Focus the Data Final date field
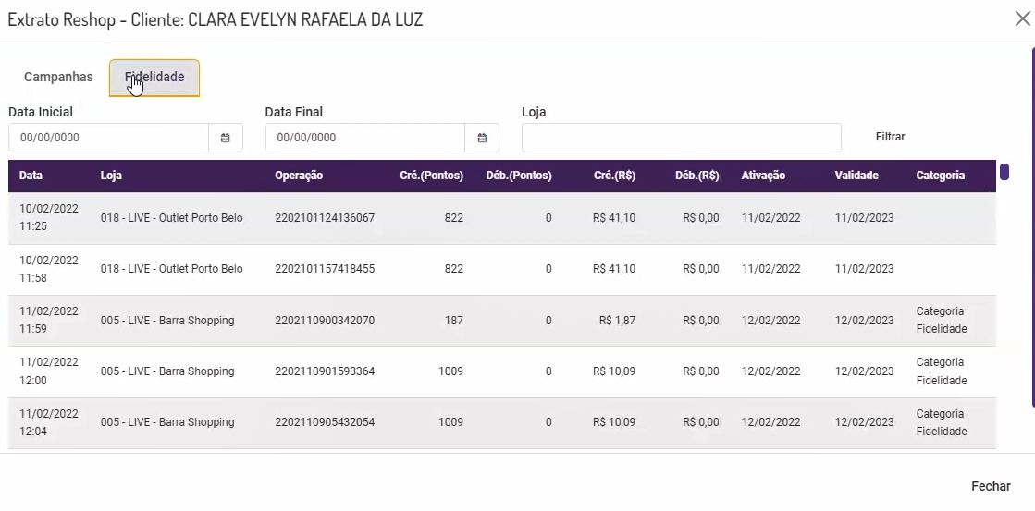 (364, 138)
